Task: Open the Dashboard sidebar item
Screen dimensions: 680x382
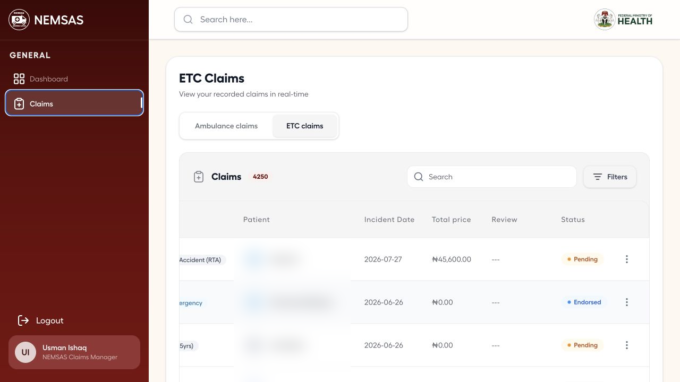Action: pos(74,79)
